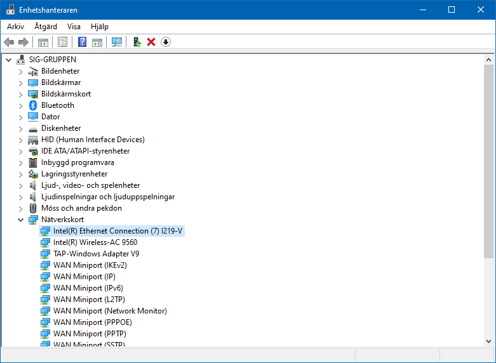Click the Bildskärmskort adapter icon

(x=33, y=94)
